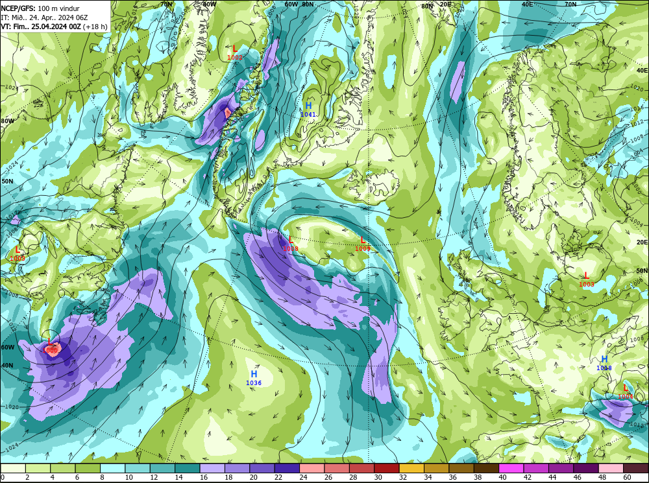Click the olive green 6–8 legend swatch
649x483 pixels.
tap(88, 468)
